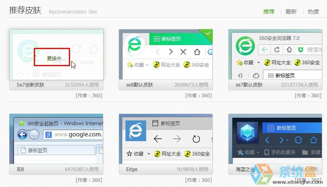Select the se7默认皮肤 skin thumbnail
This screenshot has width=327, height=187.
tap(275, 55)
